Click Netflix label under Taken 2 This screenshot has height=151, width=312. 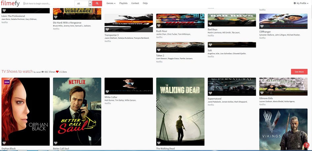tap(159, 62)
